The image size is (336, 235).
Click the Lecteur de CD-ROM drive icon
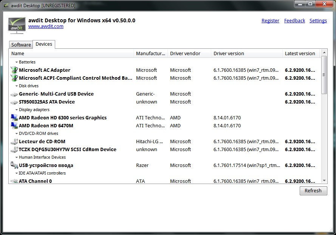point(14,142)
